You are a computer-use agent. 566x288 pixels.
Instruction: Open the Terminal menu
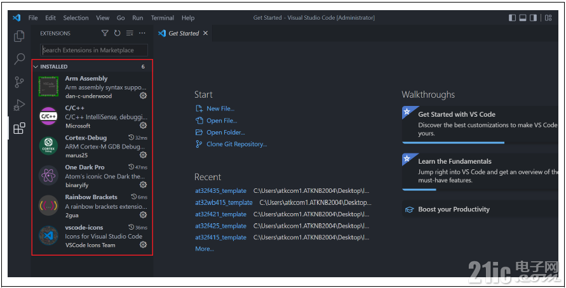point(163,18)
